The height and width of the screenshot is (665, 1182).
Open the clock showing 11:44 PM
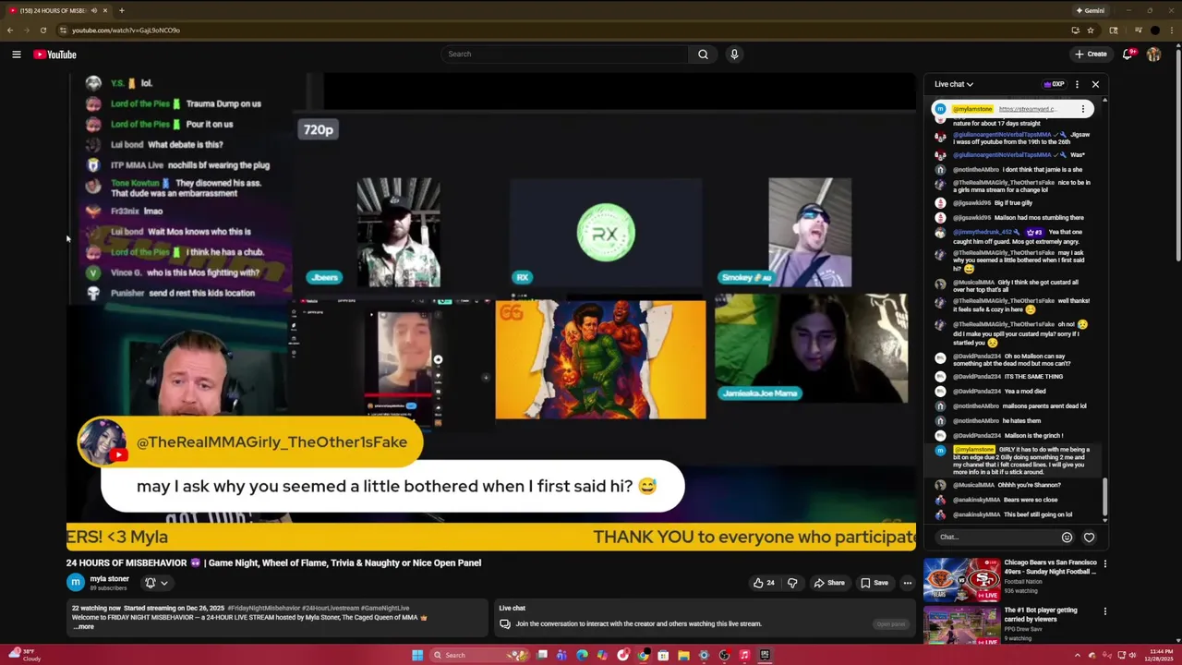(x=1159, y=655)
